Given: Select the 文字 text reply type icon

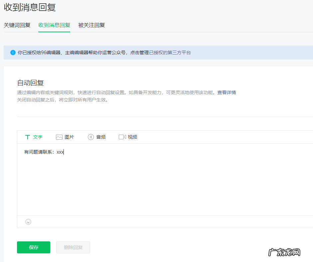Looking at the screenshot, I should (x=33, y=137).
